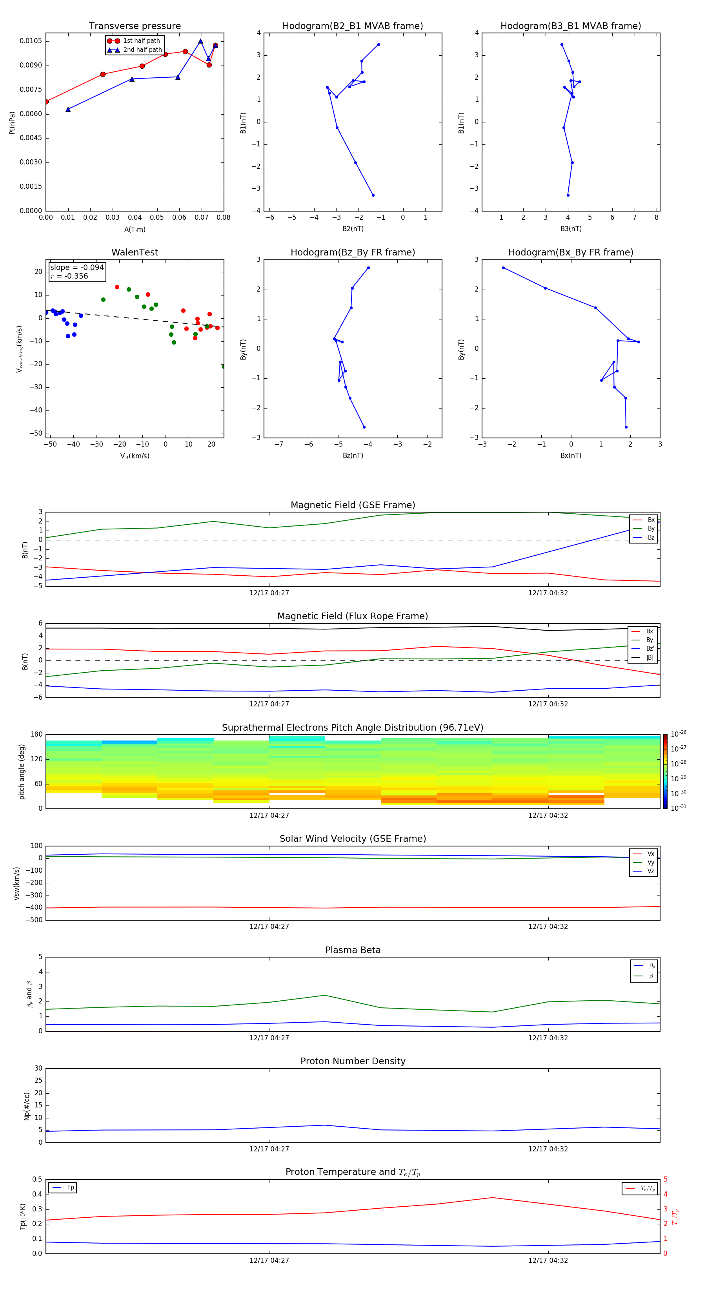Image resolution: width=706 pixels, height=1295 pixels.
Task: Select "Bx'" in the flux rope legend
Action: coord(643,631)
